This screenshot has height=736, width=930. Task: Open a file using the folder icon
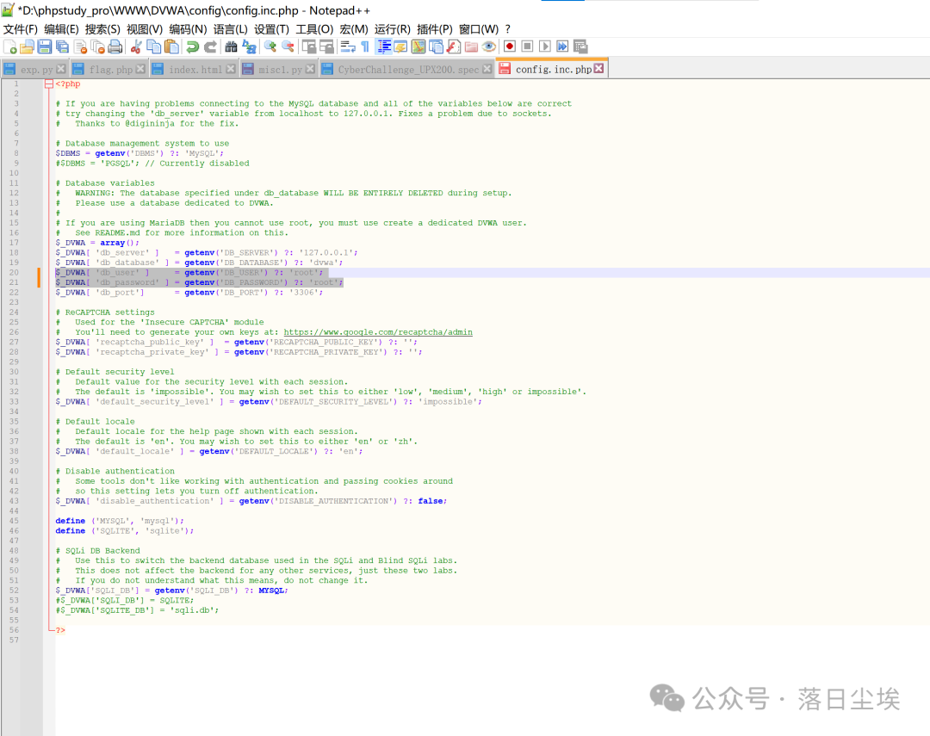pyautogui.click(x=27, y=46)
